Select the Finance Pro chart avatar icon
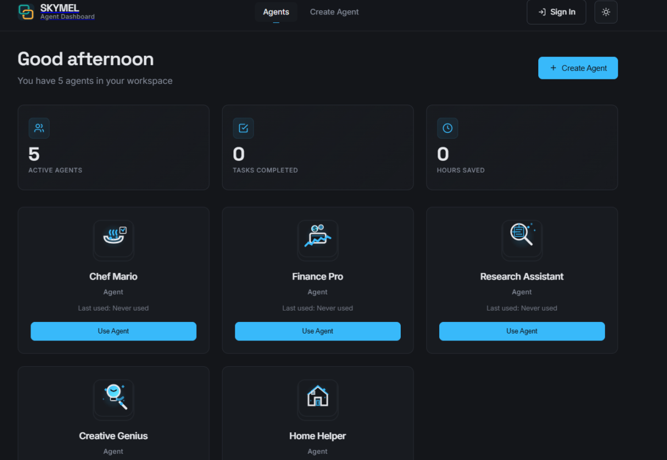This screenshot has height=460, width=667. coord(317,240)
